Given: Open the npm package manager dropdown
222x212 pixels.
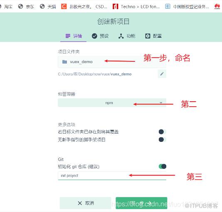Looking at the screenshot, I should 112,103.
